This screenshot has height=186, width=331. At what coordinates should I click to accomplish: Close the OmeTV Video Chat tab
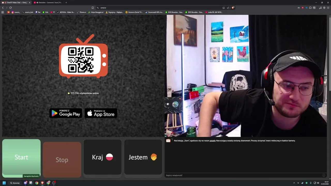[x=29, y=3]
